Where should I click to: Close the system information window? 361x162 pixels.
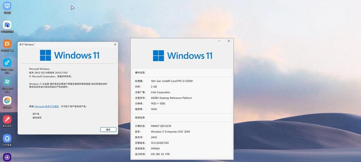(x=229, y=41)
